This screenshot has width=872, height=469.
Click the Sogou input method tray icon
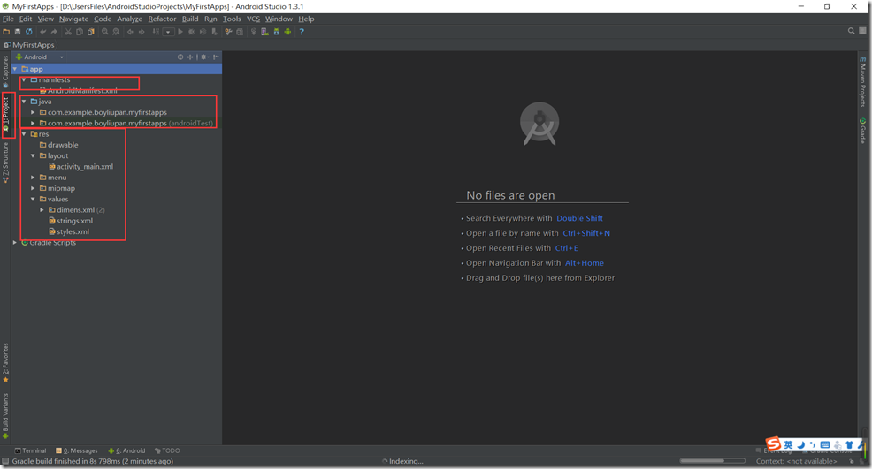[x=774, y=444]
